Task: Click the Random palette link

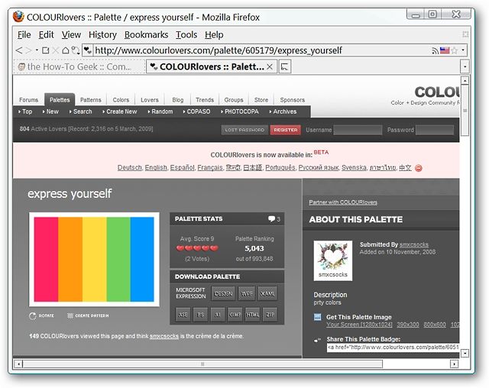Action: [160, 112]
